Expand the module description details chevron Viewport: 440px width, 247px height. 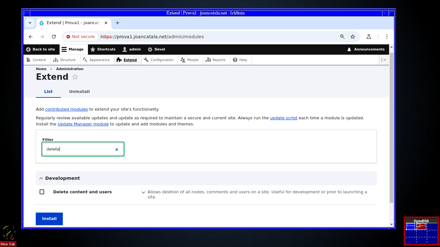click(143, 192)
